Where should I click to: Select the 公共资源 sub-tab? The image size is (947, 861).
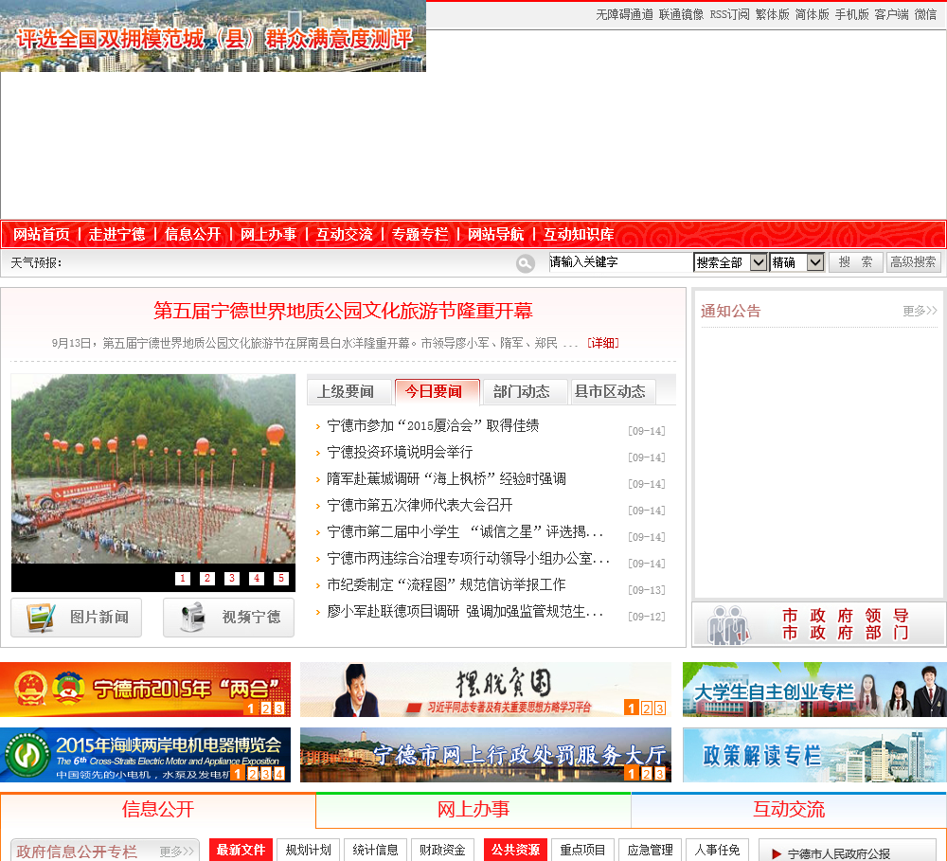click(x=516, y=851)
